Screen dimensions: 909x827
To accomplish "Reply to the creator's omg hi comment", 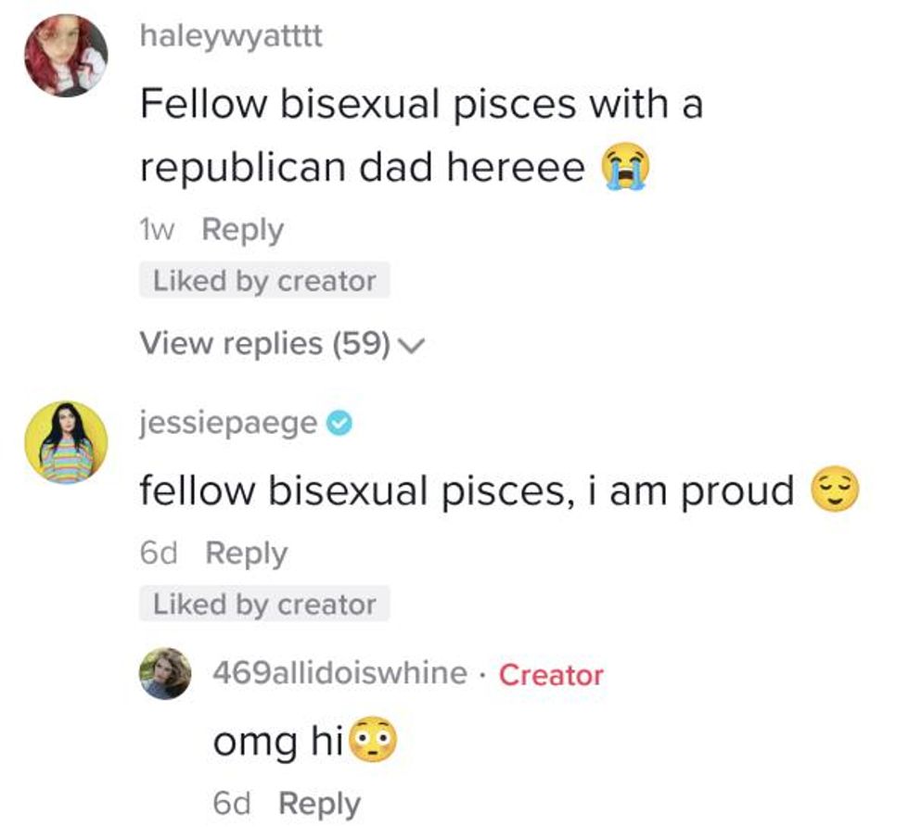I will pos(320,803).
